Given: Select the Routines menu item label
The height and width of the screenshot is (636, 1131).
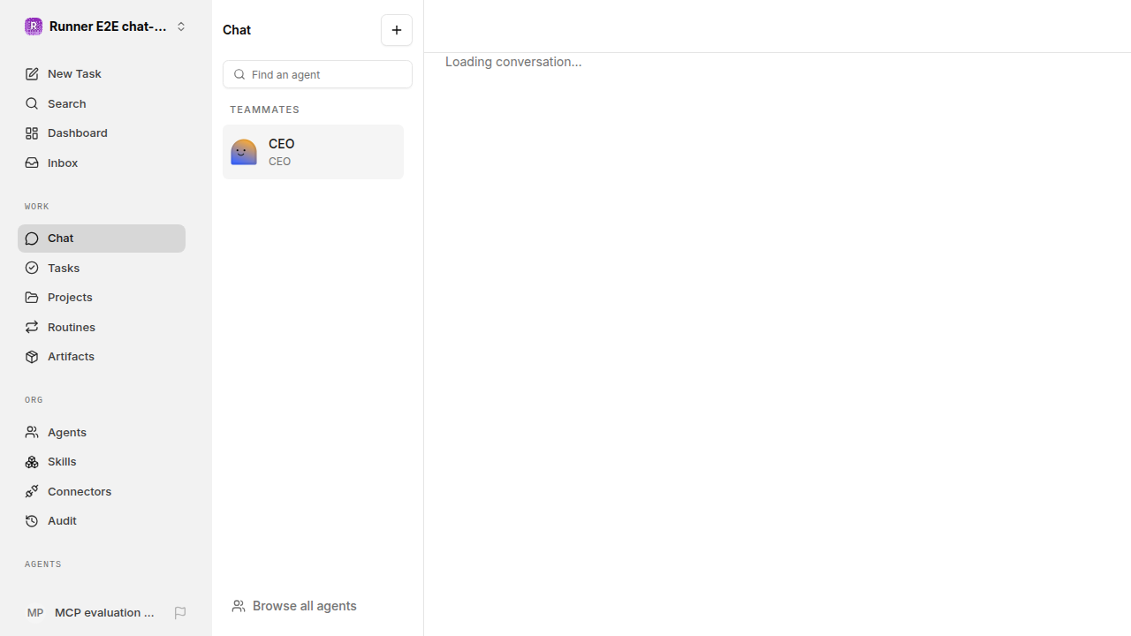Looking at the screenshot, I should click(x=72, y=328).
